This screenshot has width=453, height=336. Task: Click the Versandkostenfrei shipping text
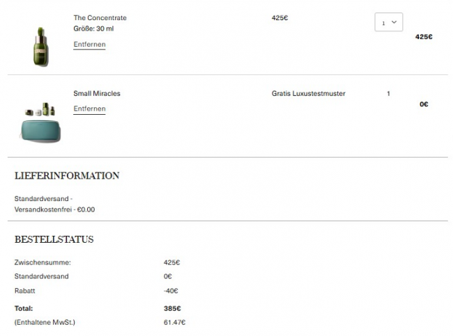(x=54, y=209)
